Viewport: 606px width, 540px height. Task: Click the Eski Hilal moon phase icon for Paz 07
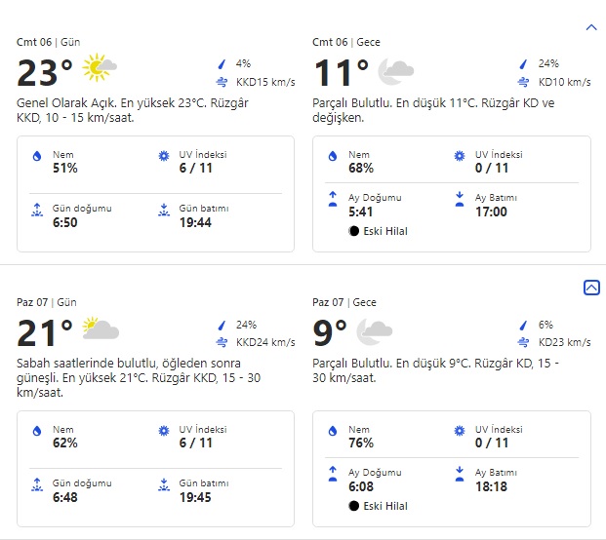pyautogui.click(x=354, y=506)
